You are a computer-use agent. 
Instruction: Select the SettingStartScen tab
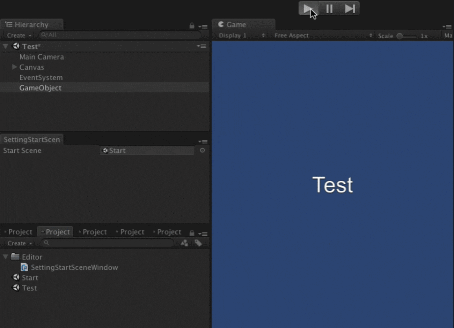pos(32,139)
